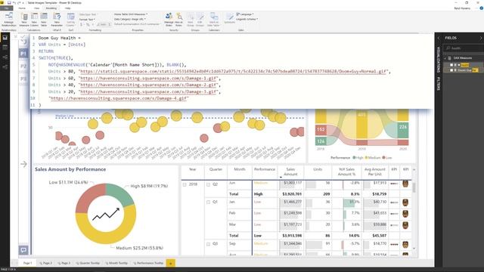
Task: Switch to Data view in left sidebar
Action: coord(5,48)
